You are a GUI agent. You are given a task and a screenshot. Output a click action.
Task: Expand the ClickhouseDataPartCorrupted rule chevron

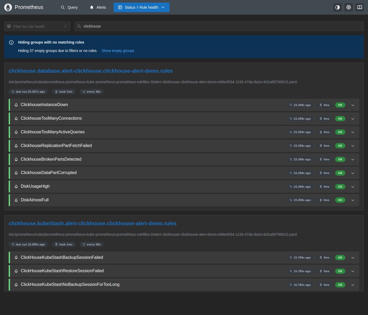[x=353, y=173]
